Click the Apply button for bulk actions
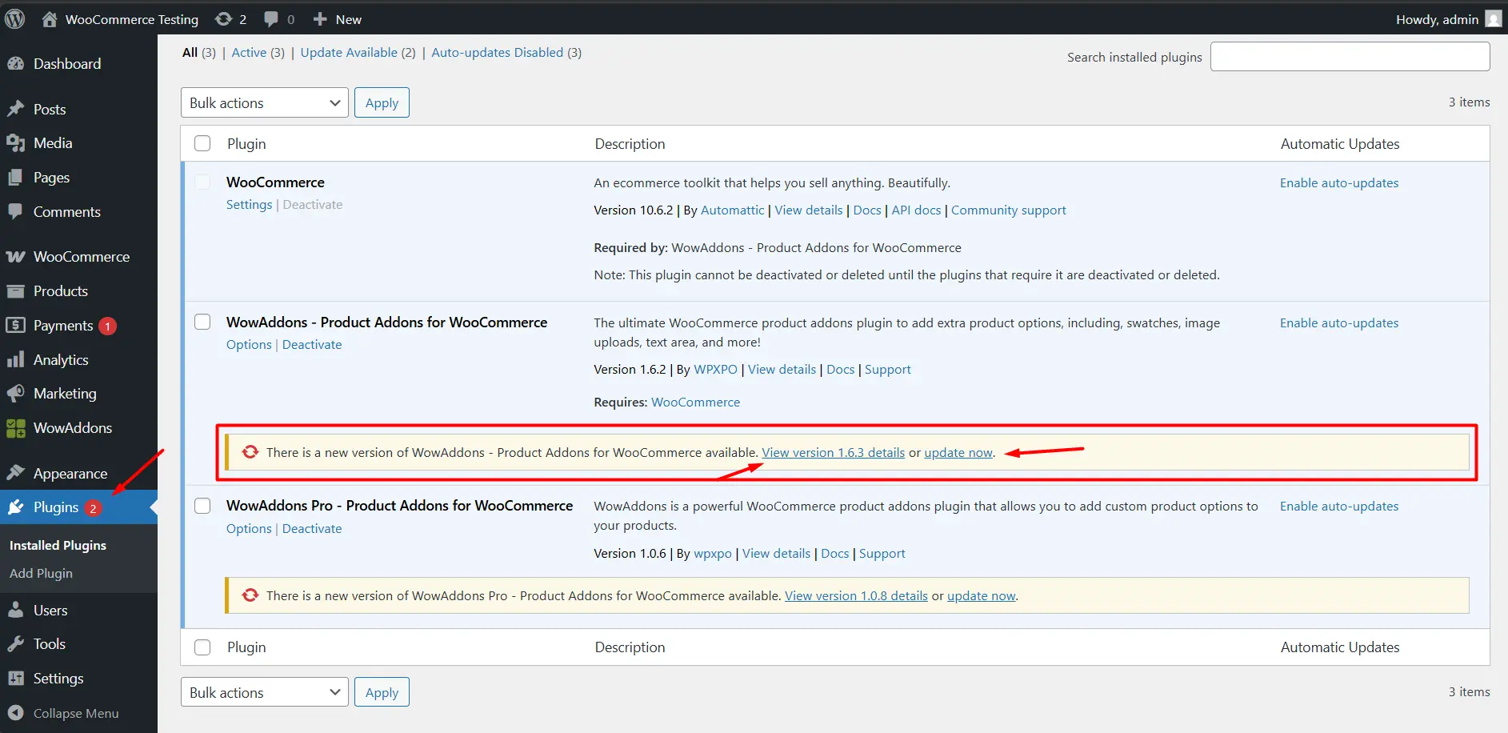This screenshot has width=1508, height=733. click(x=382, y=102)
